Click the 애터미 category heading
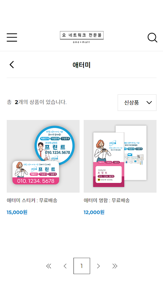The height and width of the screenshot is (289, 163). (x=81, y=65)
